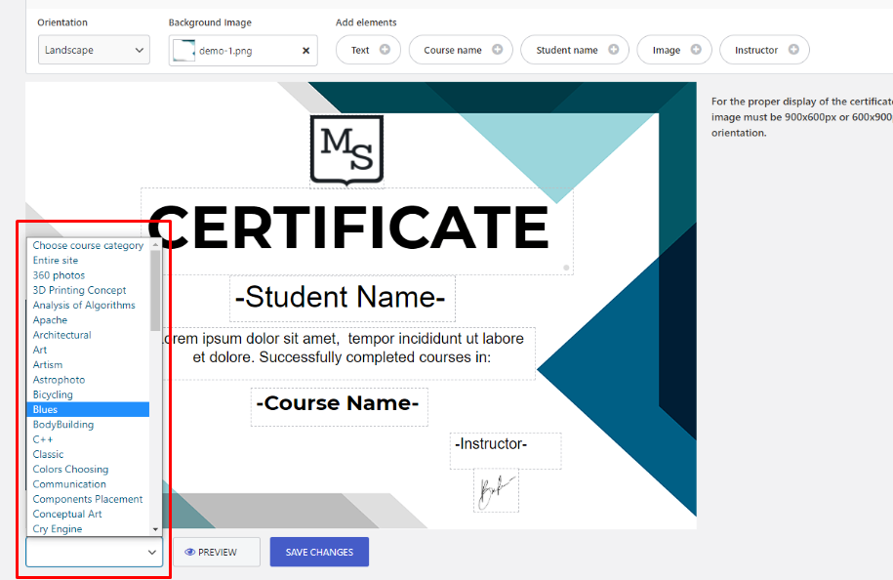This screenshot has height=580, width=893.
Task: Remove the demo-1.png background image
Action: [305, 51]
